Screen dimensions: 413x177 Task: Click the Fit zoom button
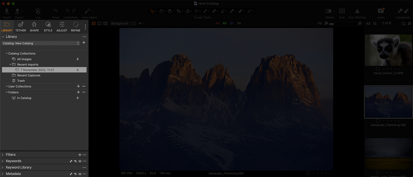point(320,23)
